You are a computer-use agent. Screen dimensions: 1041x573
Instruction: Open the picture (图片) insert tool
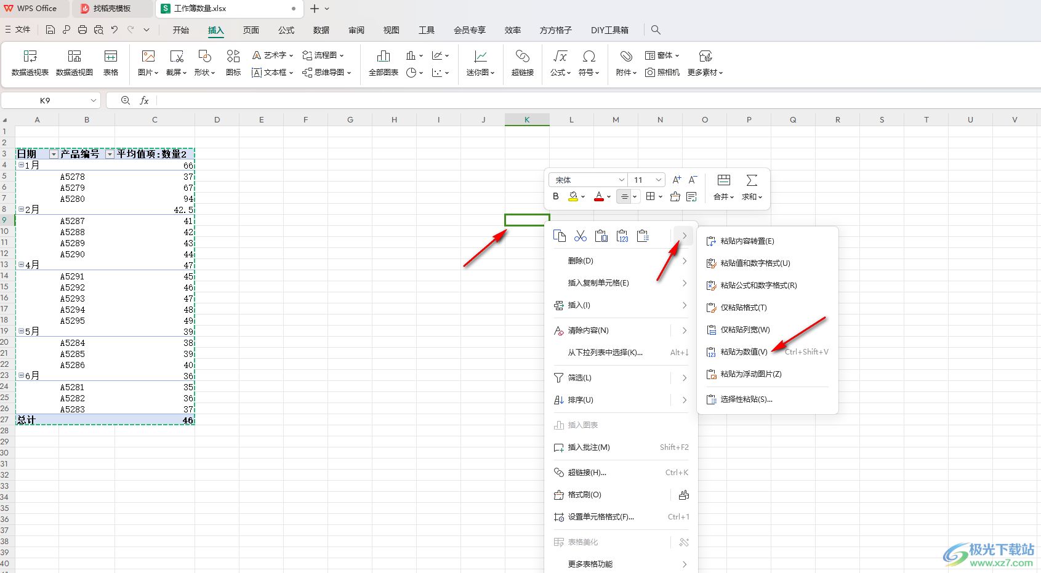(x=148, y=63)
